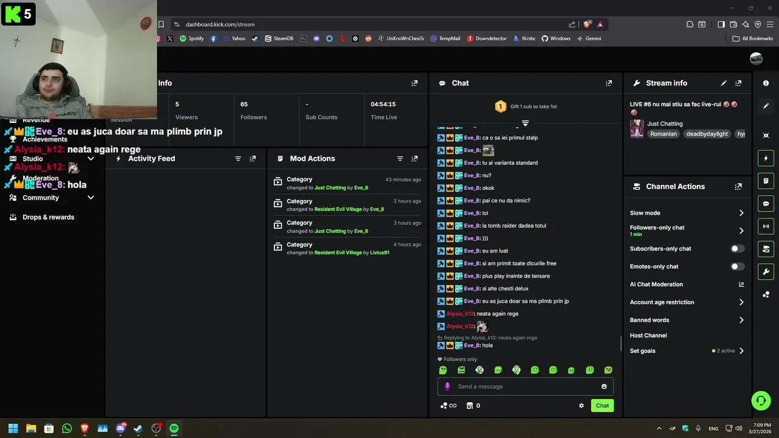The width and height of the screenshot is (779, 438).
Task: Share page icon in address bar
Action: tap(572, 24)
